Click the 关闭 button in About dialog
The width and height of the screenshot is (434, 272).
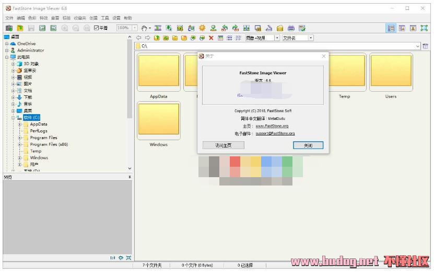(x=308, y=145)
